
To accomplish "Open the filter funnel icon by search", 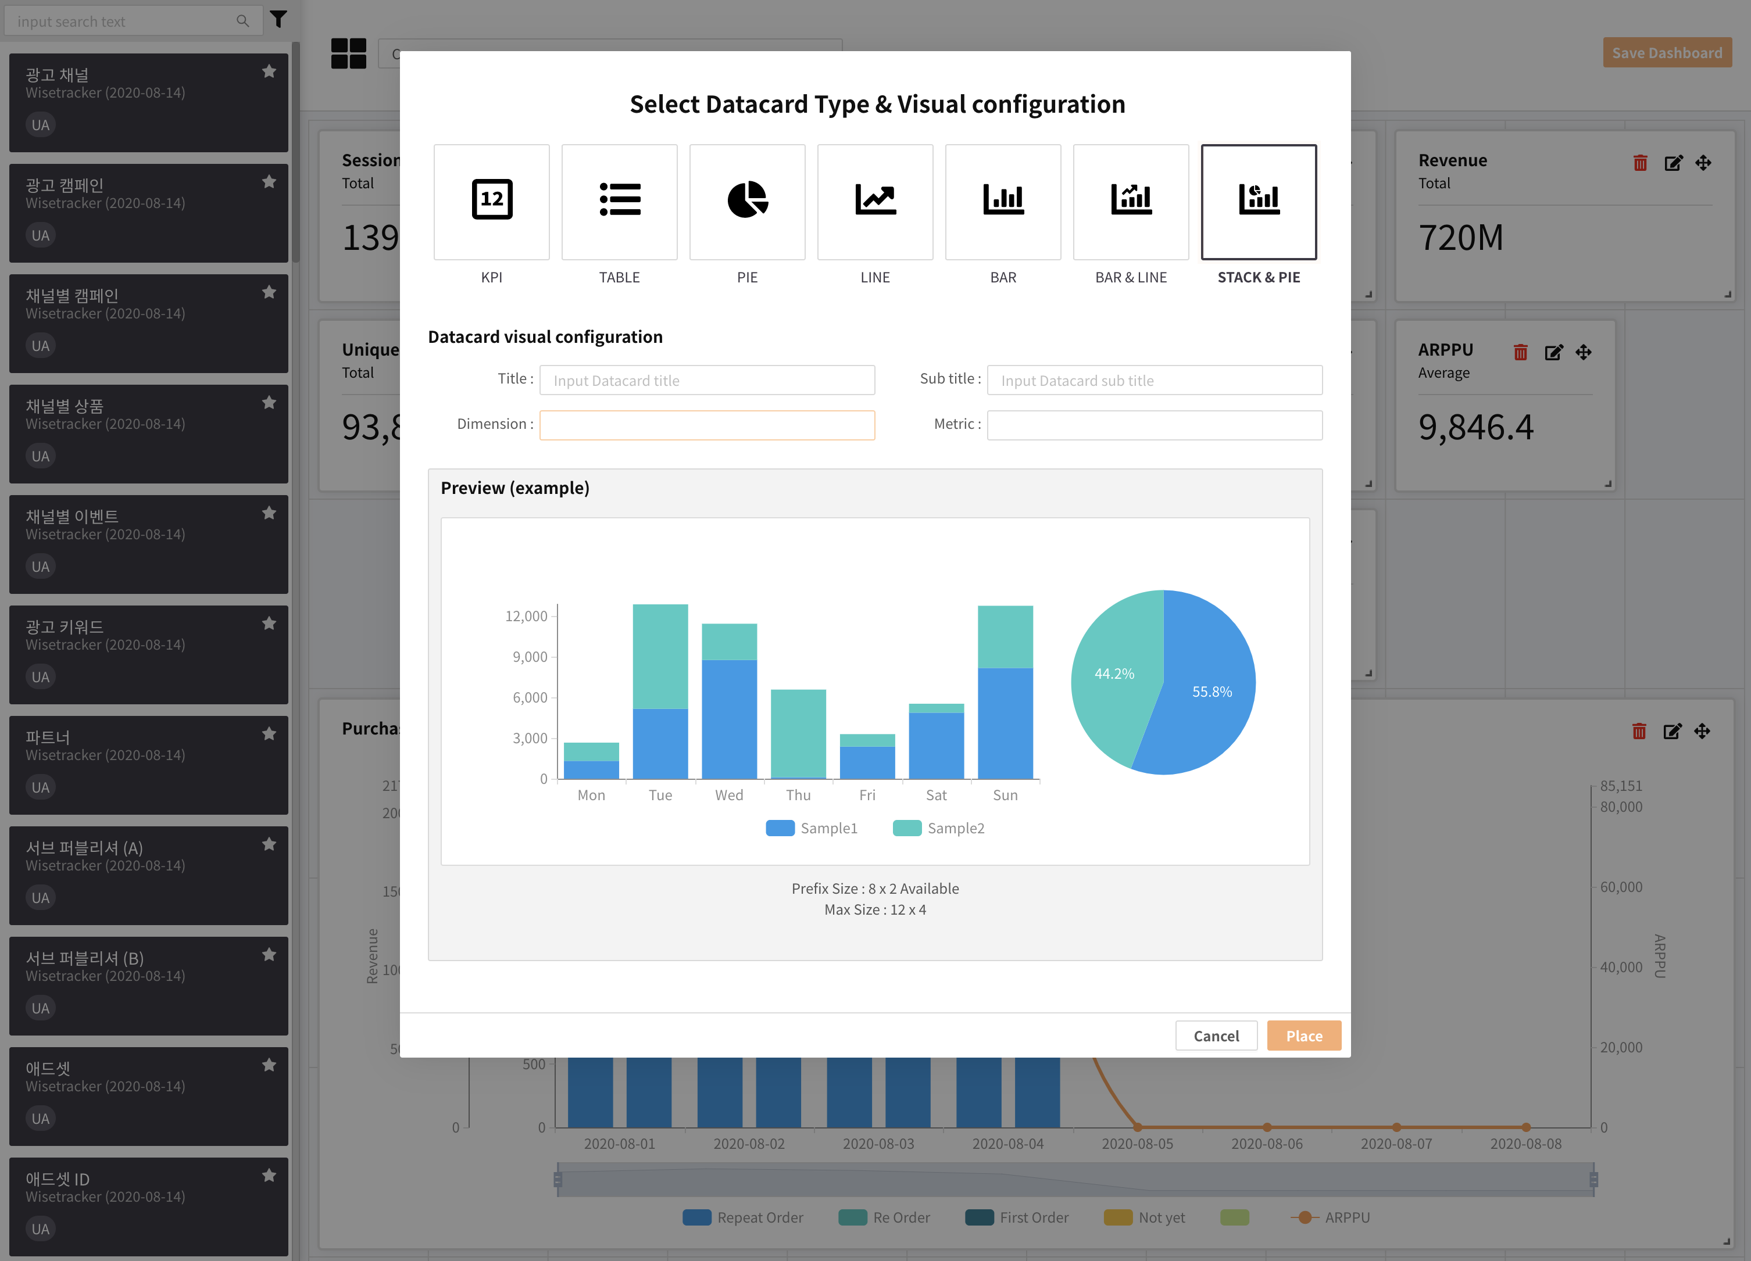I will tap(278, 19).
